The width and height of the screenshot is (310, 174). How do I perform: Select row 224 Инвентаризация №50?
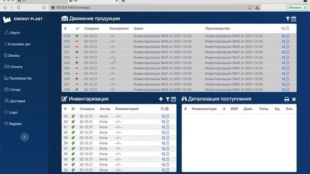(x=179, y=68)
